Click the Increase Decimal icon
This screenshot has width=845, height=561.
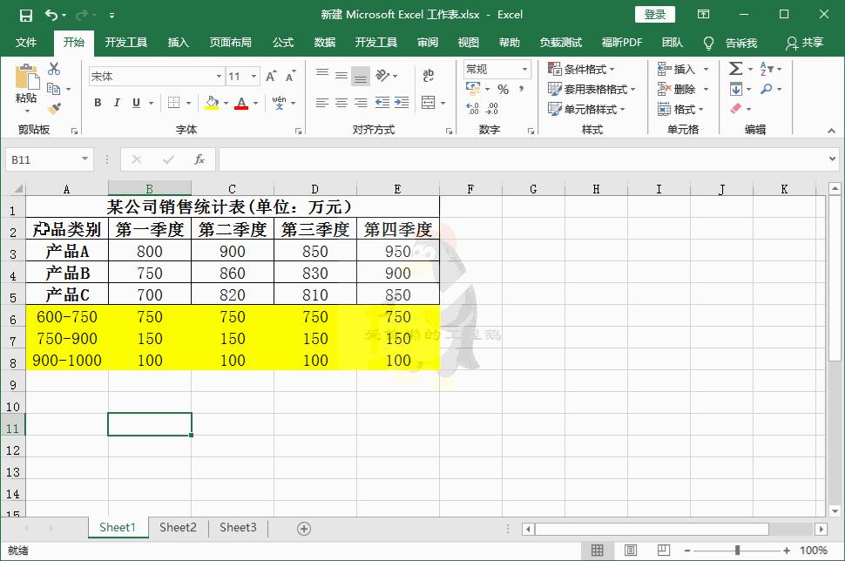click(471, 109)
